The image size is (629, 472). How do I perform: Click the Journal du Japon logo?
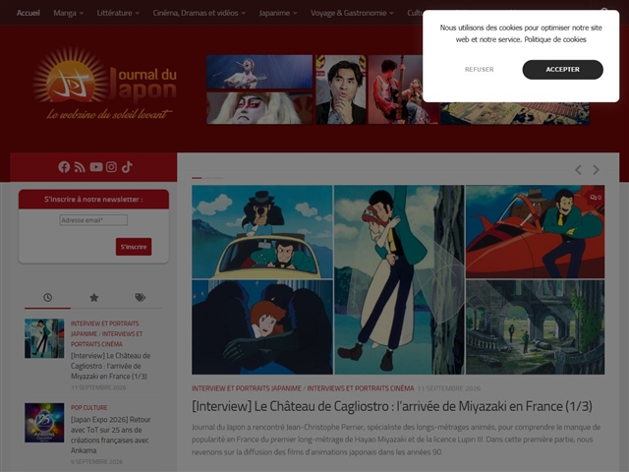pos(105,84)
